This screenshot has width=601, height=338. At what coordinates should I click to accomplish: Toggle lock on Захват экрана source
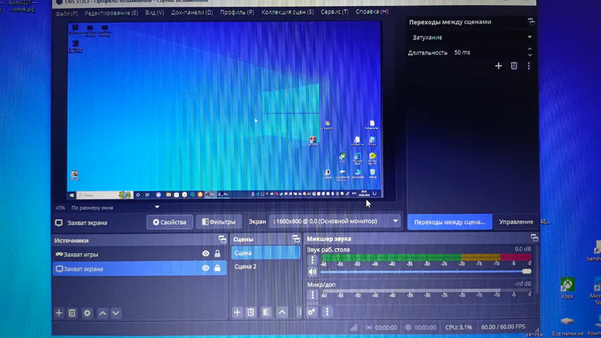pyautogui.click(x=217, y=269)
